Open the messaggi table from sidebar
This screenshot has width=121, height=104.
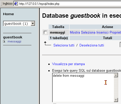pos(14,41)
